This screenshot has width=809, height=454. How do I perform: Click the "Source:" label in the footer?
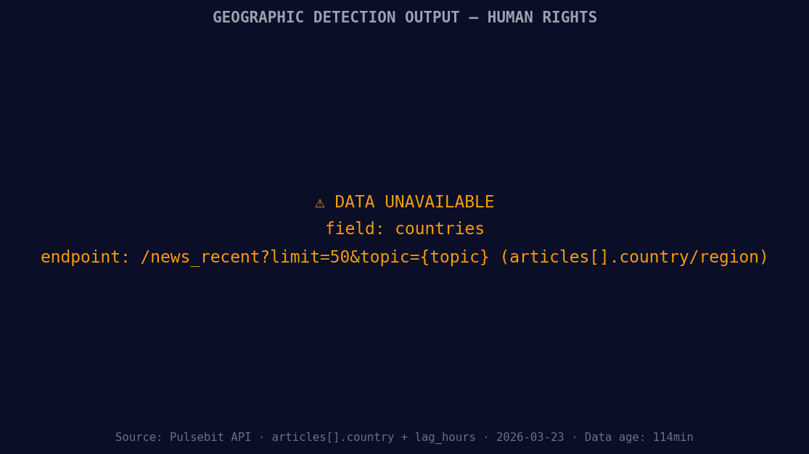[139, 437]
